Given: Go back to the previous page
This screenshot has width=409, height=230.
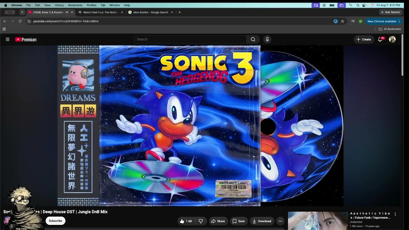Looking at the screenshot, I should pyautogui.click(x=5, y=21).
